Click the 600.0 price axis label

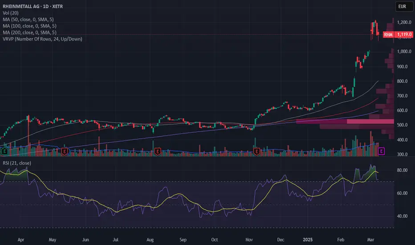point(402,110)
